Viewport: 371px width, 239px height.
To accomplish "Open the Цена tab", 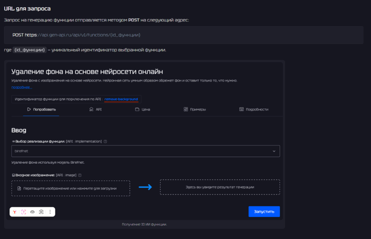I will click(142, 109).
